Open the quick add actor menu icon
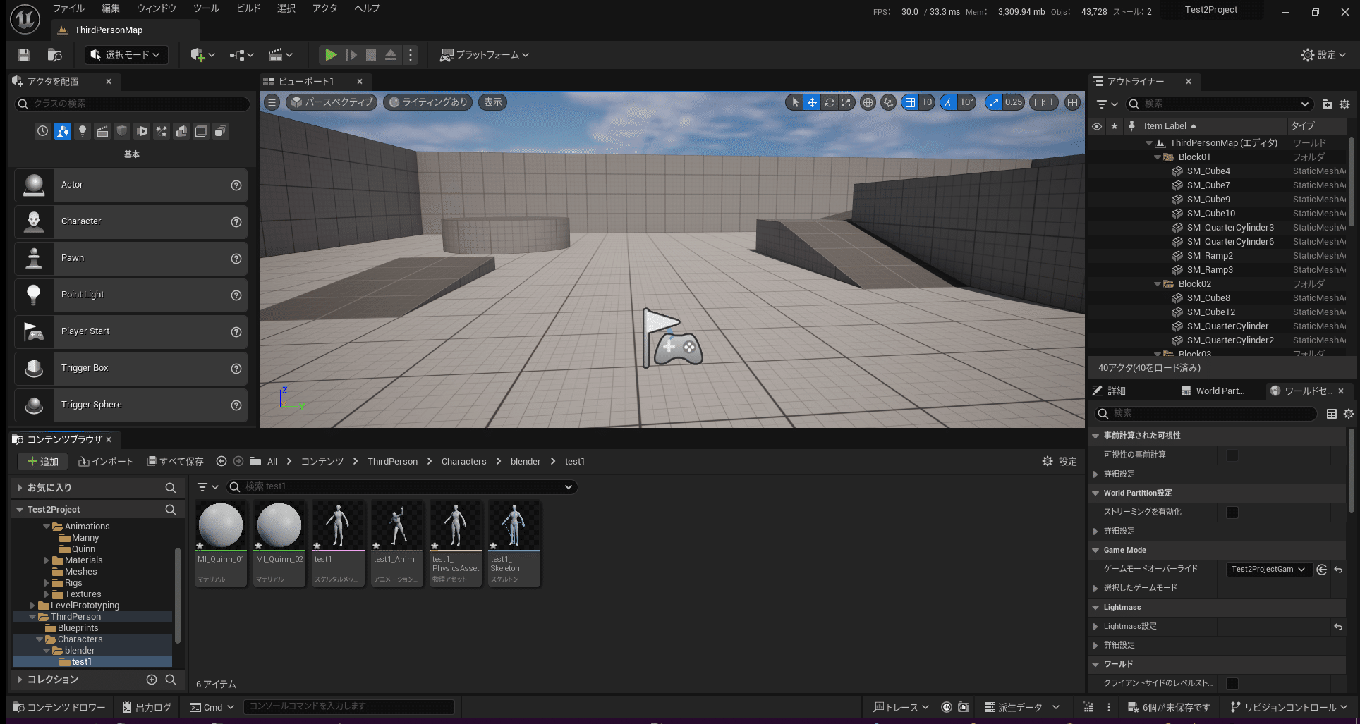 pyautogui.click(x=202, y=55)
